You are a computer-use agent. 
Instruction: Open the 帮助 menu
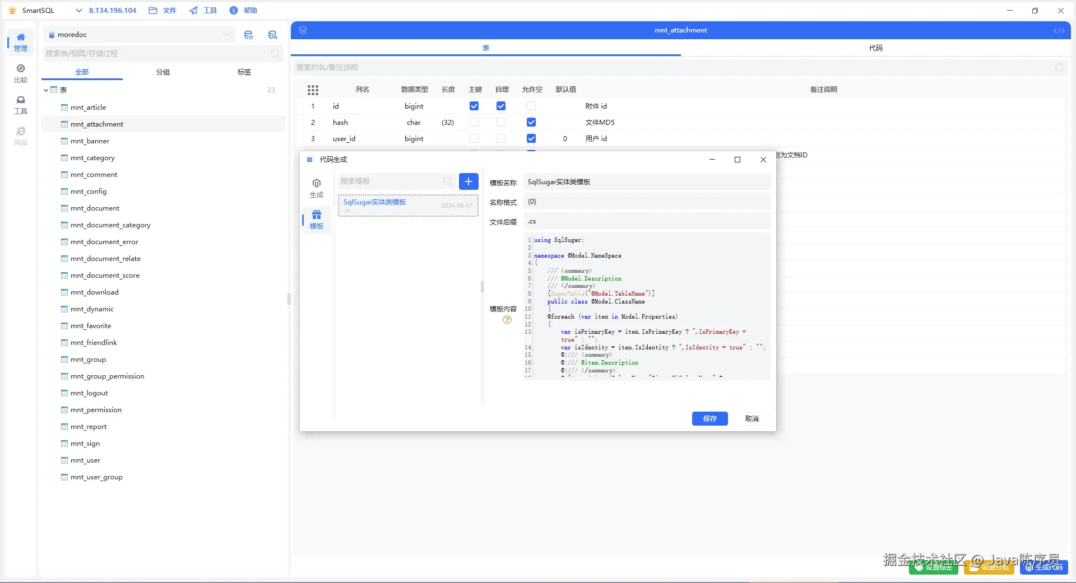click(243, 11)
